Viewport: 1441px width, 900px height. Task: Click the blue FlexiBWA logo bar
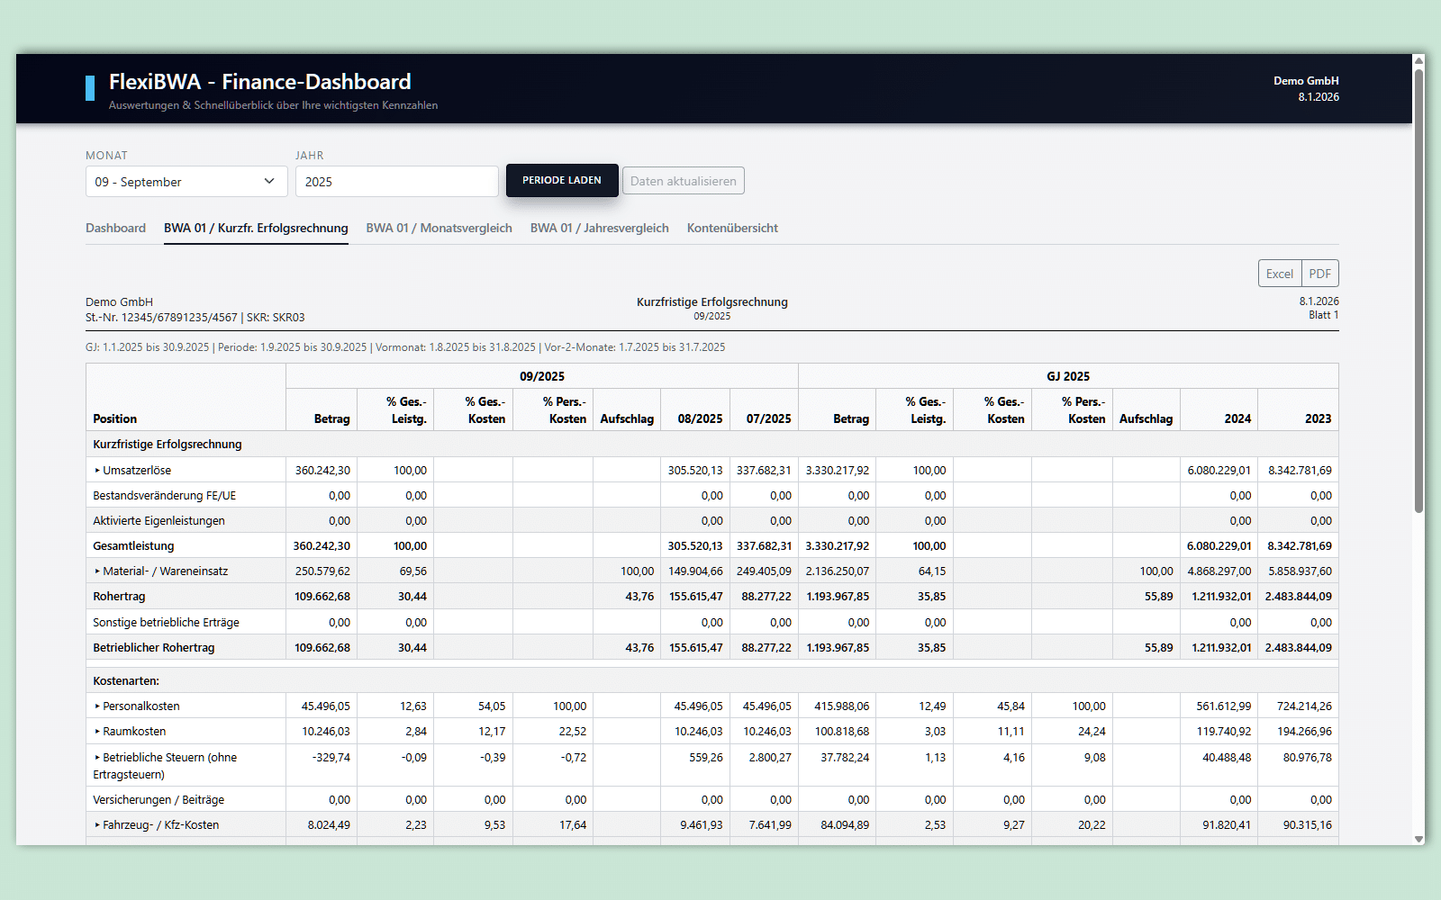coord(90,88)
